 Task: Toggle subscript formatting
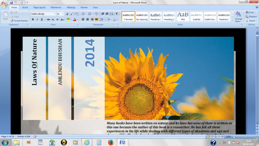(x=53, y=19)
